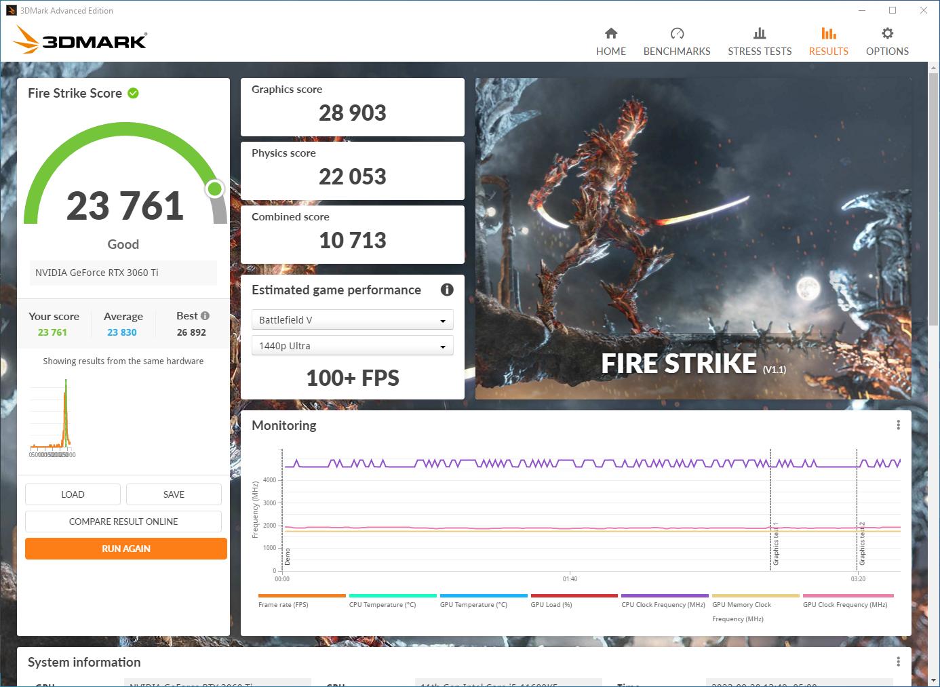Click the Best score 26 892
Screen dimensions: 940x687
coord(191,332)
